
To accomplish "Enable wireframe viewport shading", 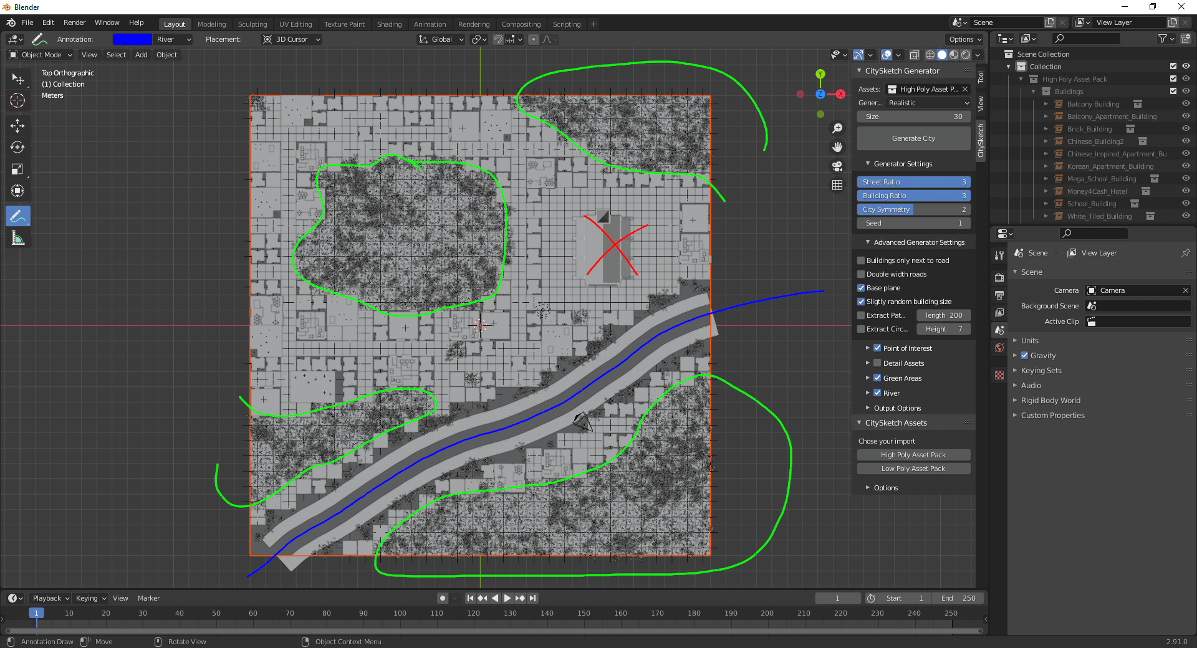I will tap(930, 55).
